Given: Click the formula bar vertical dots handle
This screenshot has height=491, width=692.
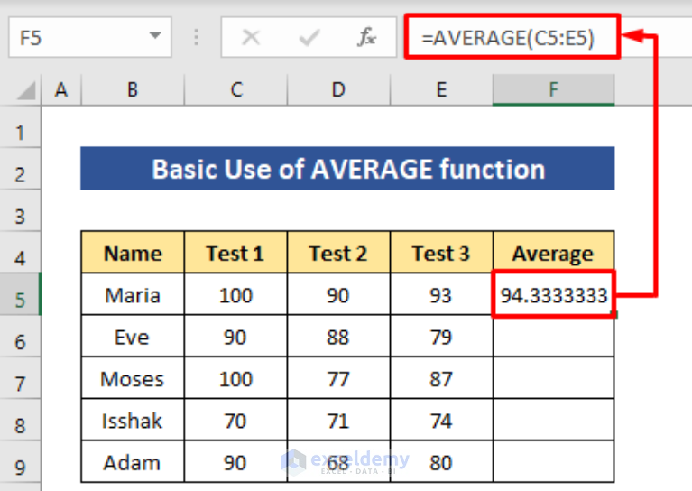Looking at the screenshot, I should click(197, 38).
